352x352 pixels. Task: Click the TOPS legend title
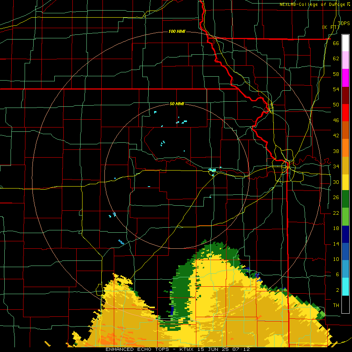point(344,23)
